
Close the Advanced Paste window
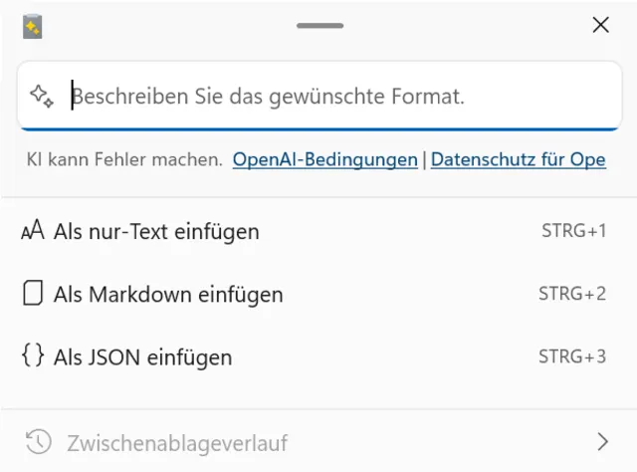[x=600, y=26]
